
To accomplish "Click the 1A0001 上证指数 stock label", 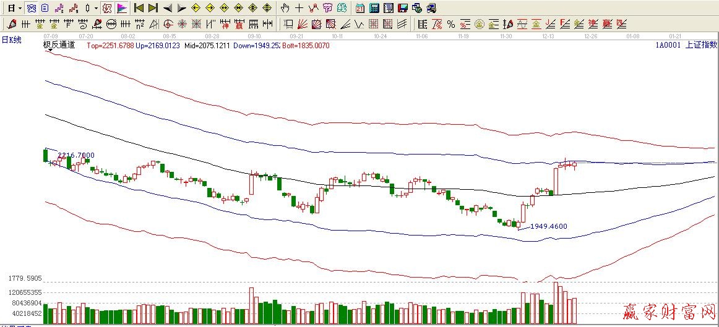I will (x=687, y=45).
